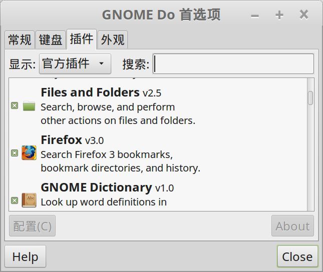The width and height of the screenshot is (323, 272).
Task: Disable the Firefox plugin checkbox
Action: pos(15,153)
